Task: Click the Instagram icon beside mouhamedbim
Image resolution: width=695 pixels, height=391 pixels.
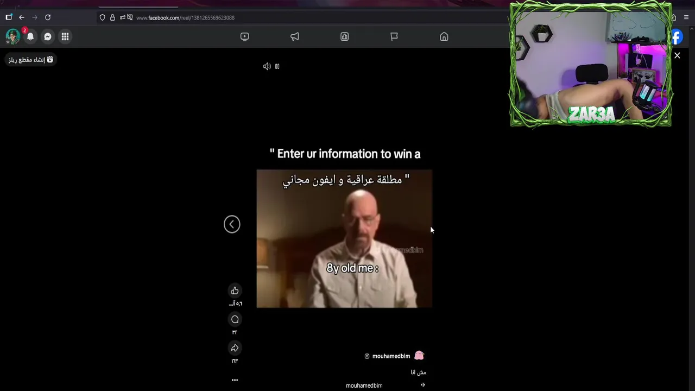Action: [x=367, y=356]
